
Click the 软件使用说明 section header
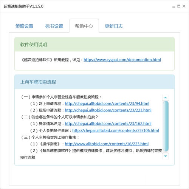[x=94, y=45]
